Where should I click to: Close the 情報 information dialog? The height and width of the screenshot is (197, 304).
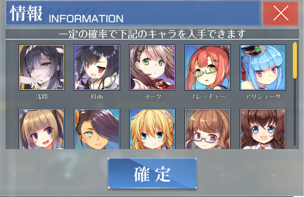(x=281, y=13)
